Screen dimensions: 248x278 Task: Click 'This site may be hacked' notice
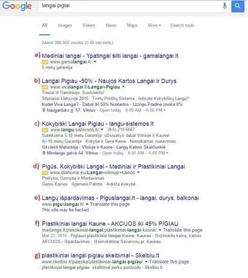[66, 210]
